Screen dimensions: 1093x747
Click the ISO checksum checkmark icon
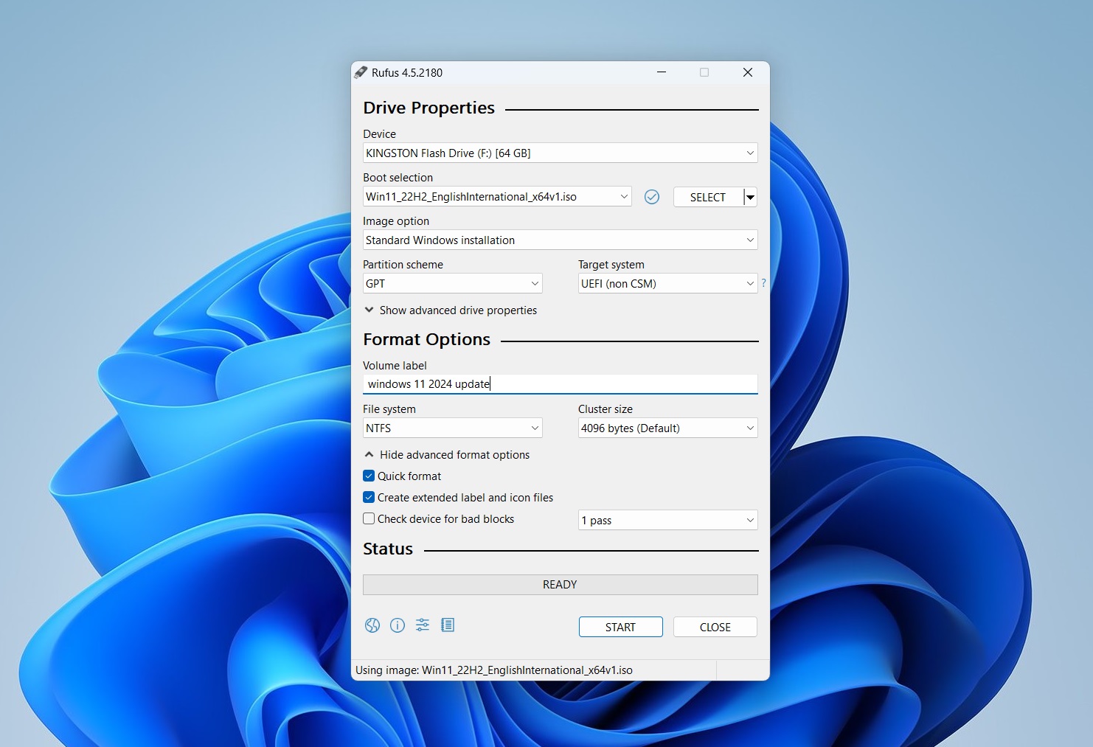[652, 197]
